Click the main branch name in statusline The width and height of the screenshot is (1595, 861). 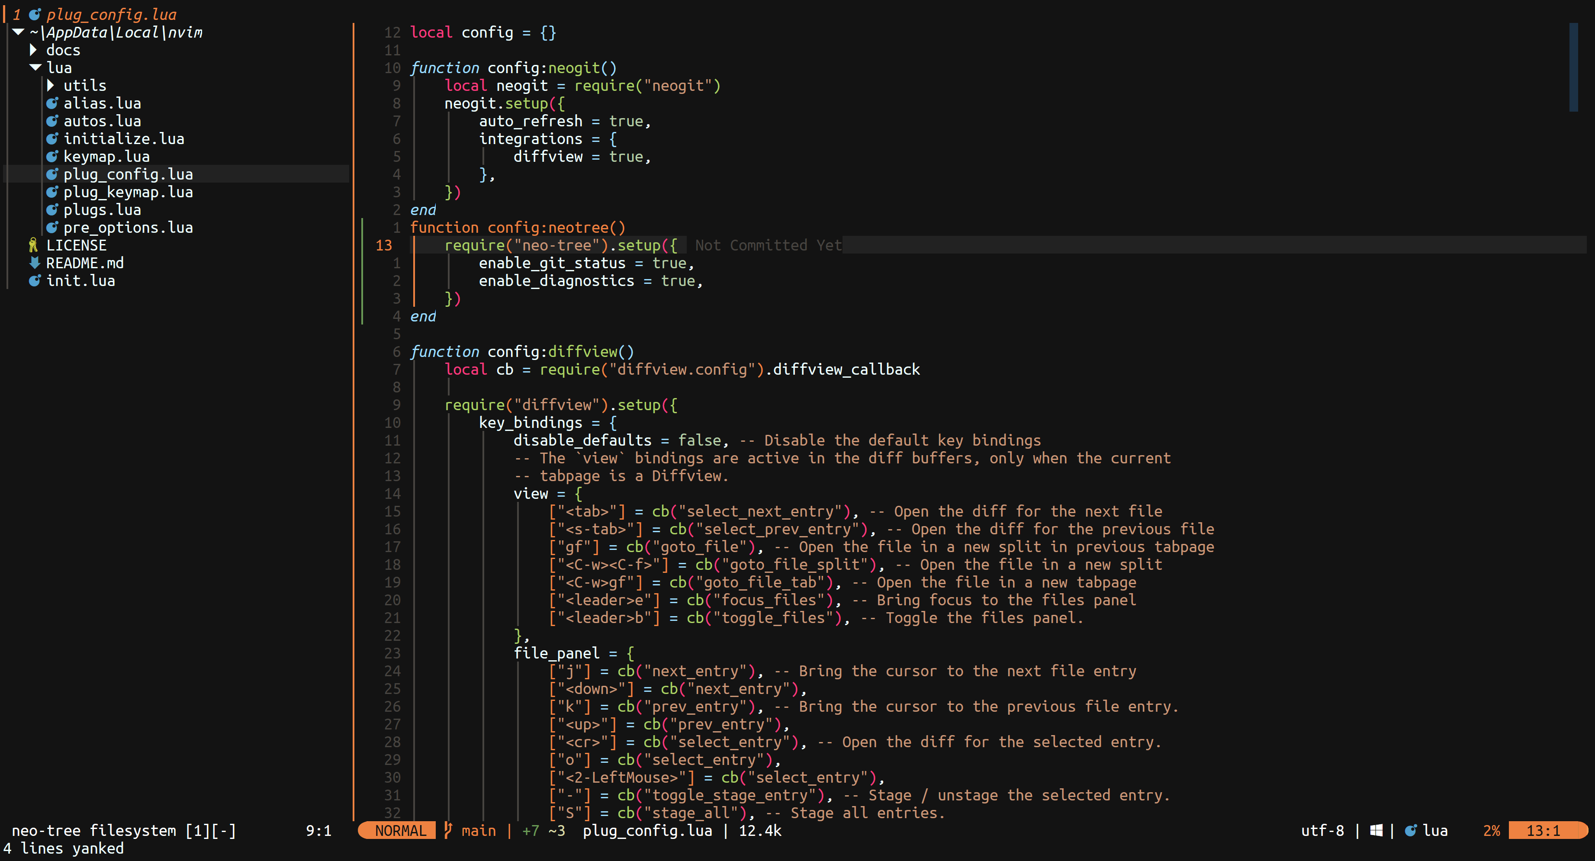[479, 831]
